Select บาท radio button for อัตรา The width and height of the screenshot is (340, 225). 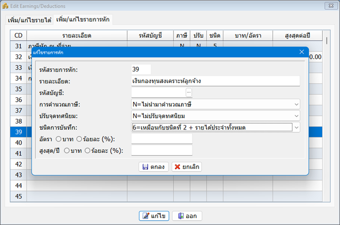[x=59, y=140]
